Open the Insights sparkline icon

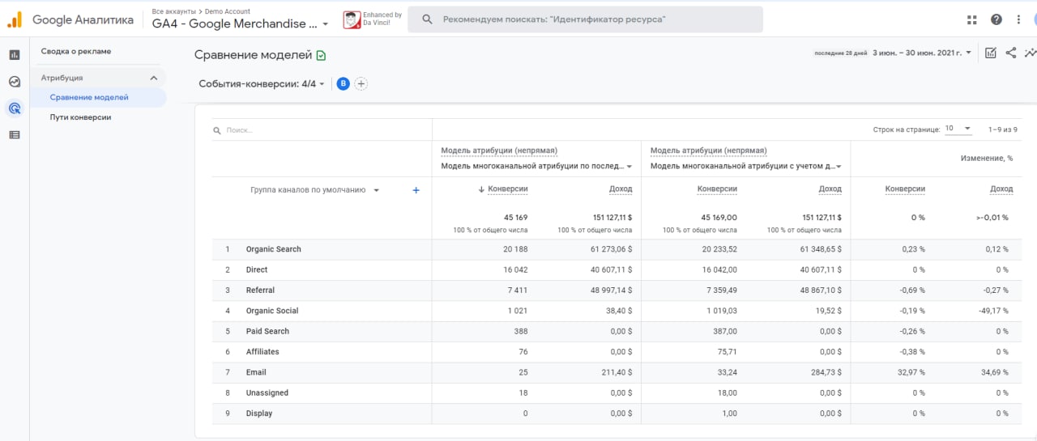(x=1030, y=53)
